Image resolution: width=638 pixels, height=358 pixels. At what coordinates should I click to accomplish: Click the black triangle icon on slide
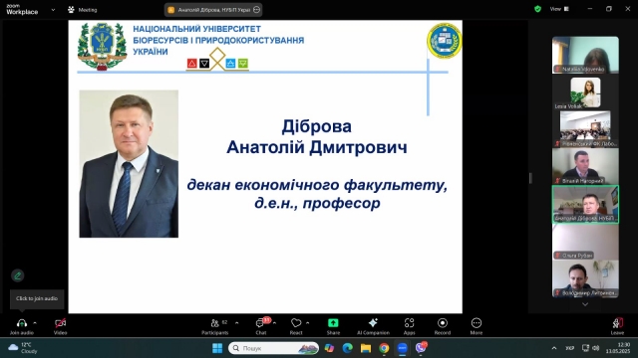click(x=204, y=63)
